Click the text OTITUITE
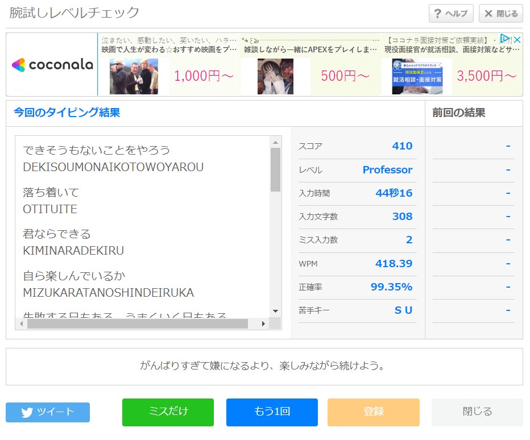 (50, 209)
